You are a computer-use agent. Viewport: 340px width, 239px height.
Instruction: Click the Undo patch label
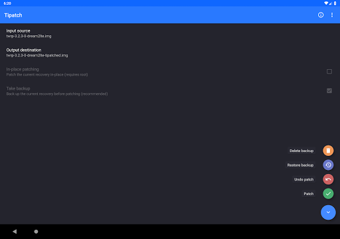pyautogui.click(x=303, y=179)
